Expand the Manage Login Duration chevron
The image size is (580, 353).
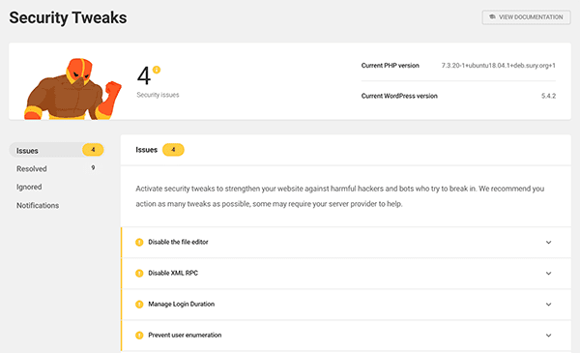[x=548, y=305]
